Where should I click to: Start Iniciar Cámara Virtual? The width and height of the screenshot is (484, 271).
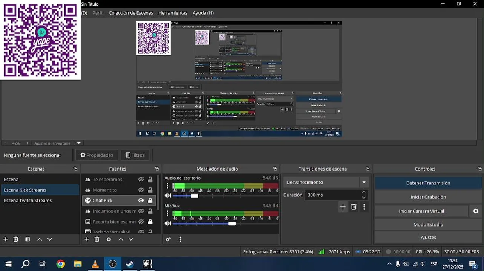click(x=421, y=211)
